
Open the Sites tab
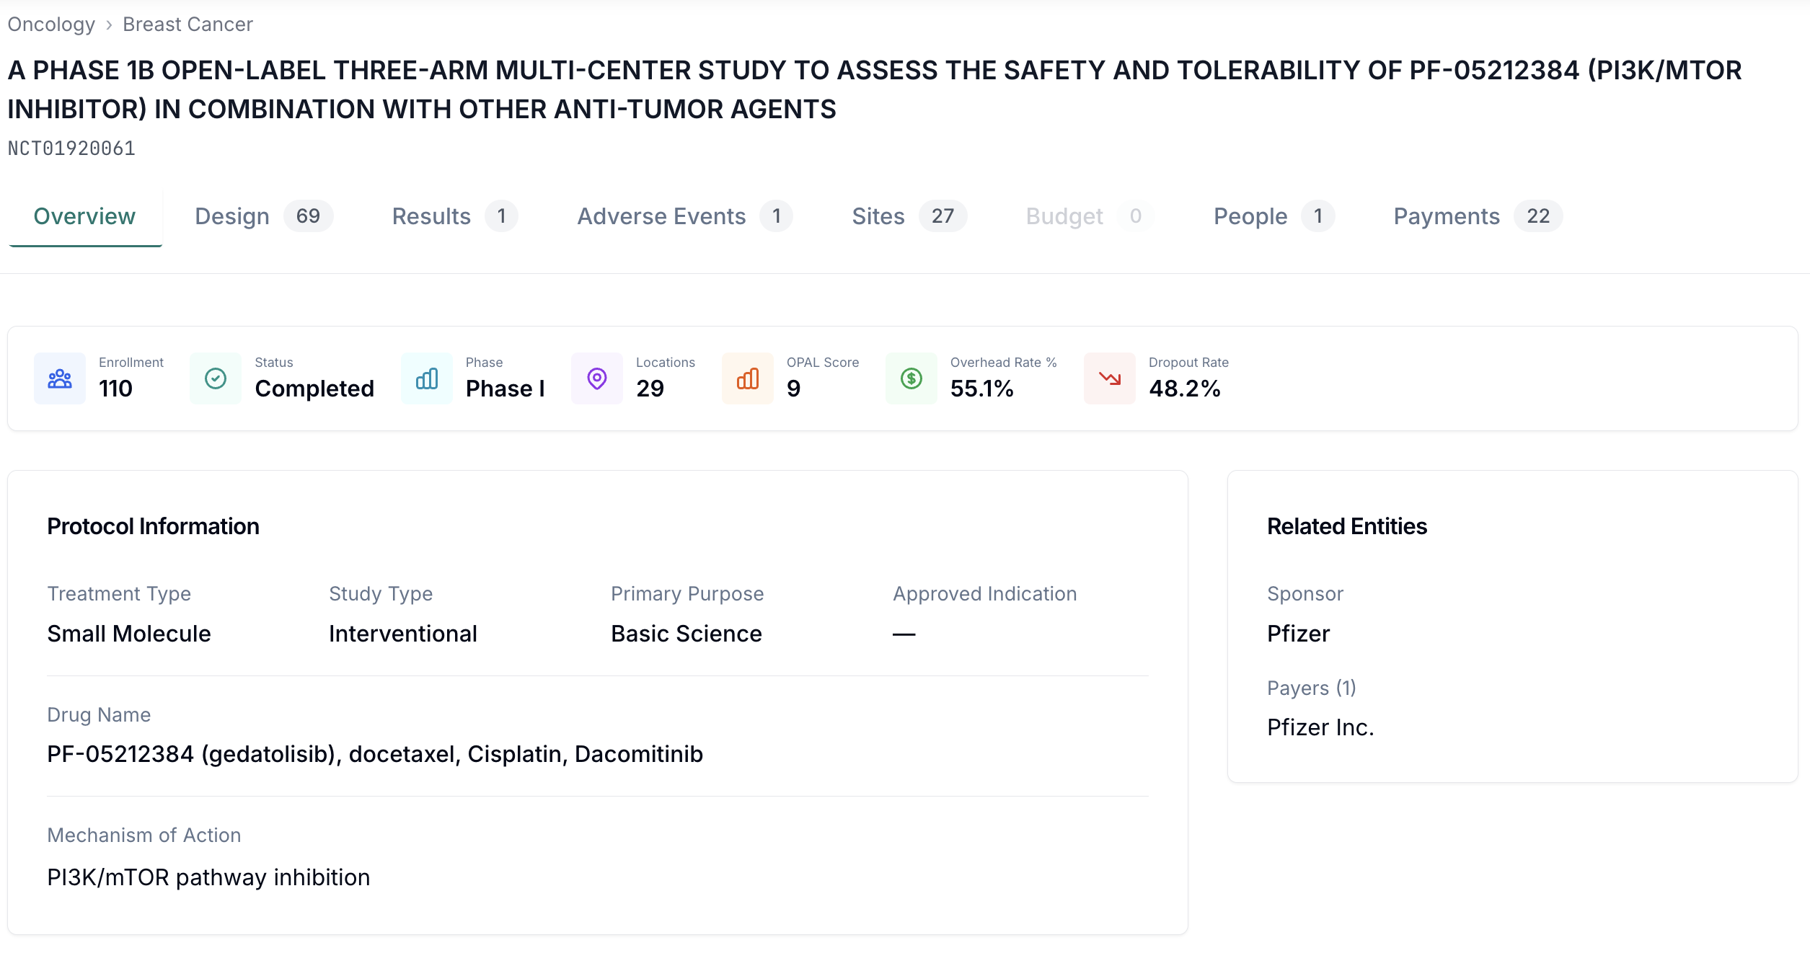click(878, 216)
